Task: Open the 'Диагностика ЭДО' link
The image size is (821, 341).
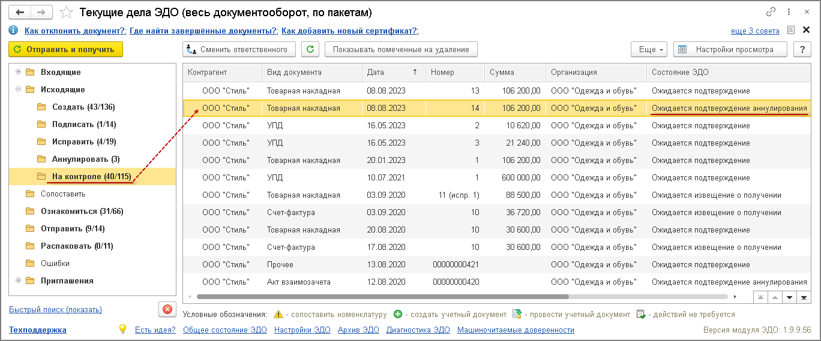Action: pyautogui.click(x=418, y=330)
